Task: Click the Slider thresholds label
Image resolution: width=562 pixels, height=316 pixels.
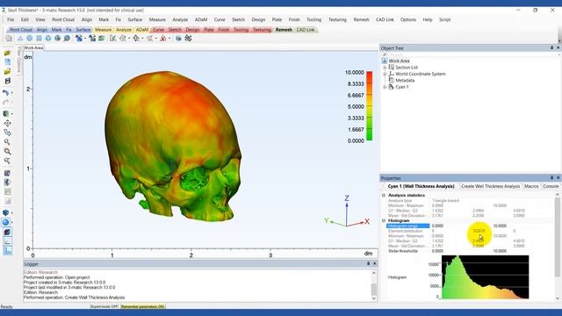Action: (403, 251)
